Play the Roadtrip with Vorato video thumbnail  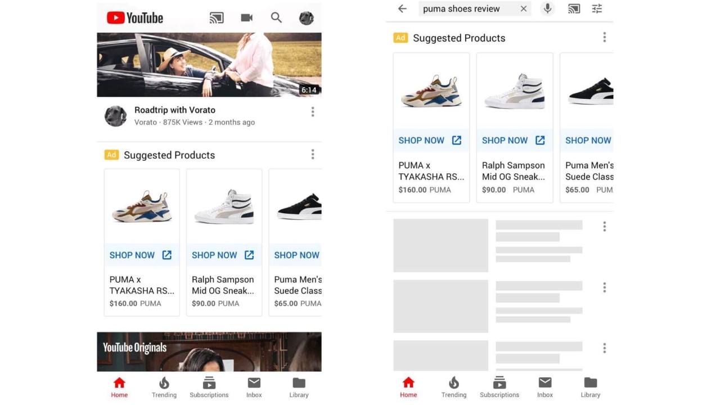(x=209, y=65)
